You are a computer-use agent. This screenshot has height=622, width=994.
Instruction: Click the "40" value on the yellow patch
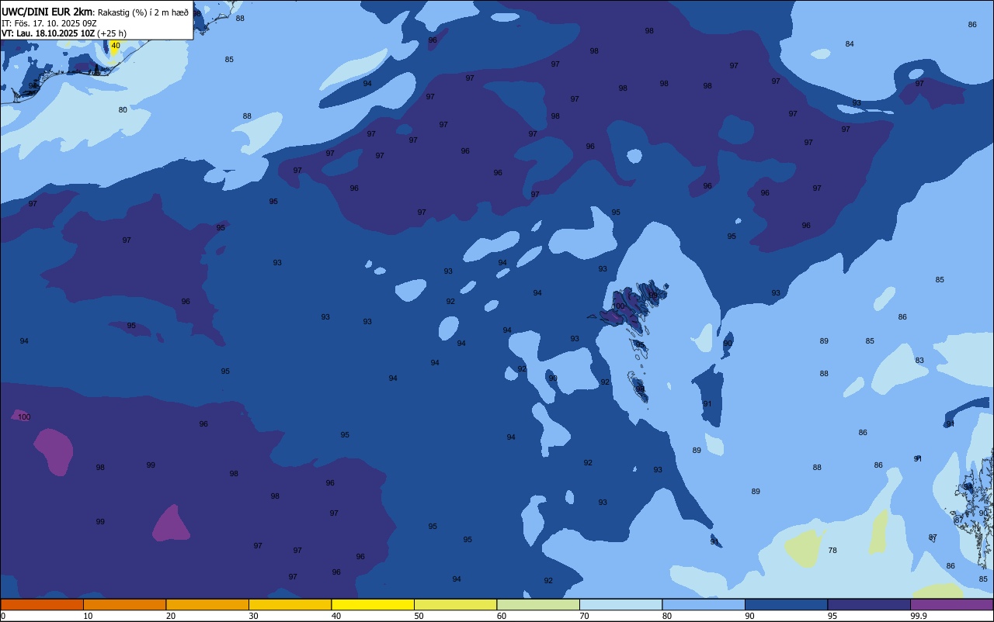click(116, 46)
